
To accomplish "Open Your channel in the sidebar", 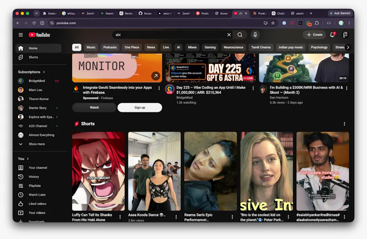I will (x=39, y=167).
